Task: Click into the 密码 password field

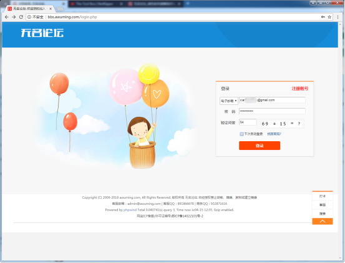Action: pyautogui.click(x=272, y=111)
